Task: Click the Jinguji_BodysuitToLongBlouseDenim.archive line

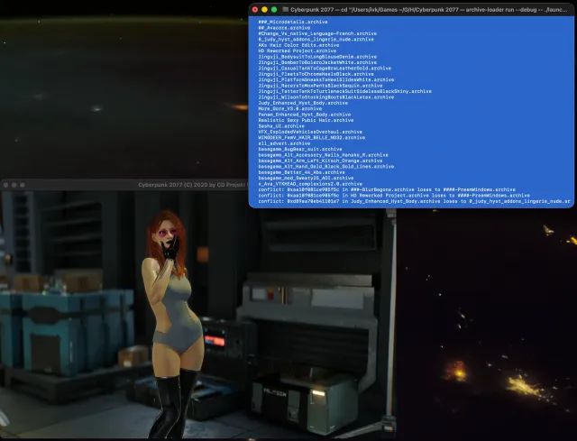Action: click(x=317, y=57)
